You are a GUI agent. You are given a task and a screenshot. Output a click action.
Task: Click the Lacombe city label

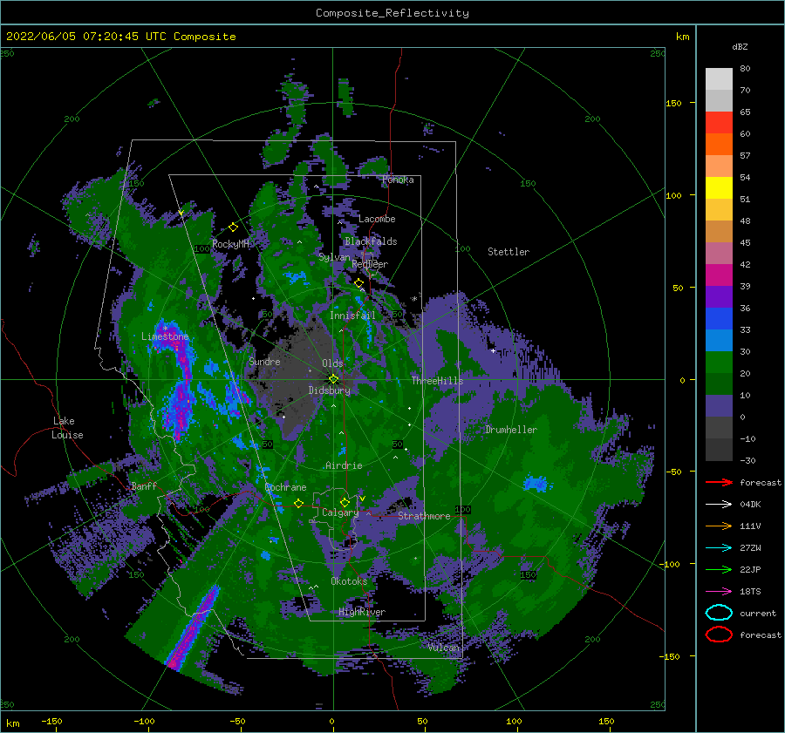click(x=377, y=219)
